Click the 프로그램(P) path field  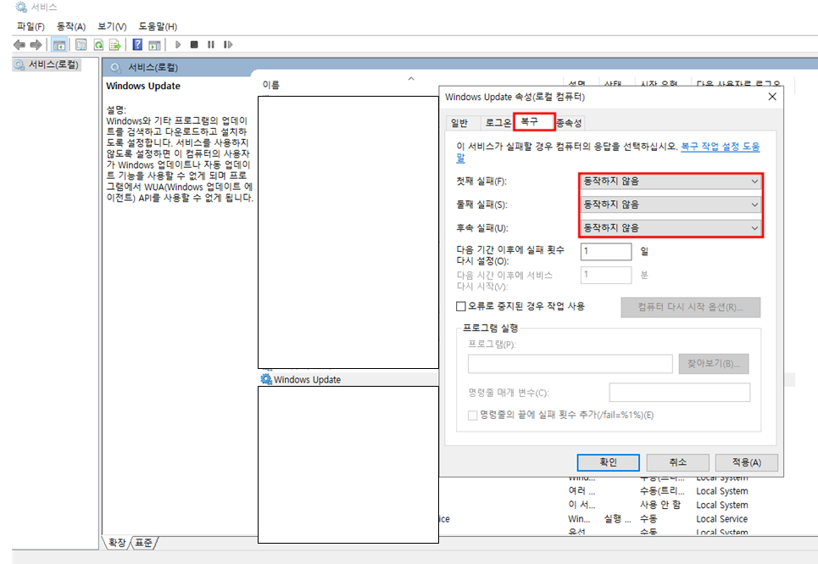pyautogui.click(x=570, y=364)
